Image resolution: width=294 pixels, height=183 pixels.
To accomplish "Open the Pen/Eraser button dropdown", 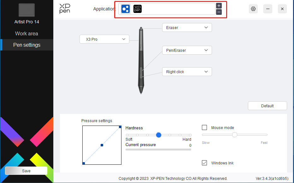I will tap(187, 50).
